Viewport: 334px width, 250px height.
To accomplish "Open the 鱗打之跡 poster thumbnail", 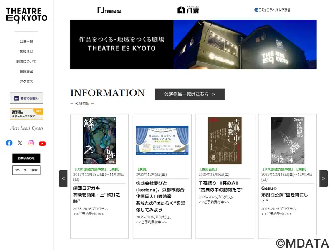I will pos(99,140).
